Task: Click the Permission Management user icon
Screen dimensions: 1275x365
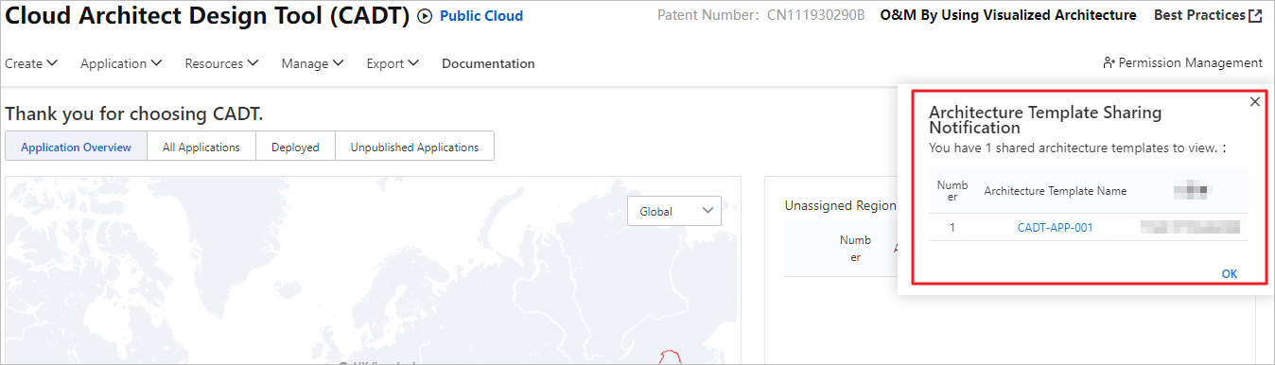Action: pos(1109,62)
